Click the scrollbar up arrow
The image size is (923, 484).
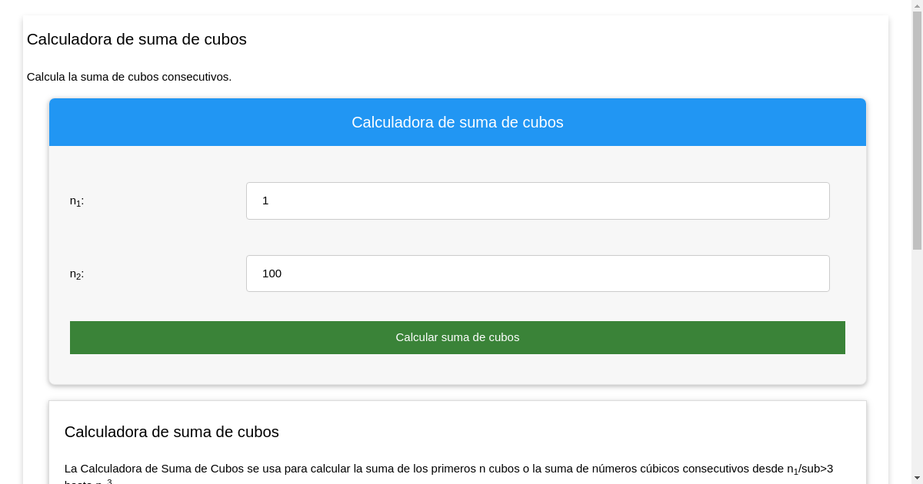pyautogui.click(x=917, y=6)
